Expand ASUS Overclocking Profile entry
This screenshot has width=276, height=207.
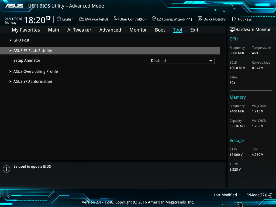click(x=35, y=71)
